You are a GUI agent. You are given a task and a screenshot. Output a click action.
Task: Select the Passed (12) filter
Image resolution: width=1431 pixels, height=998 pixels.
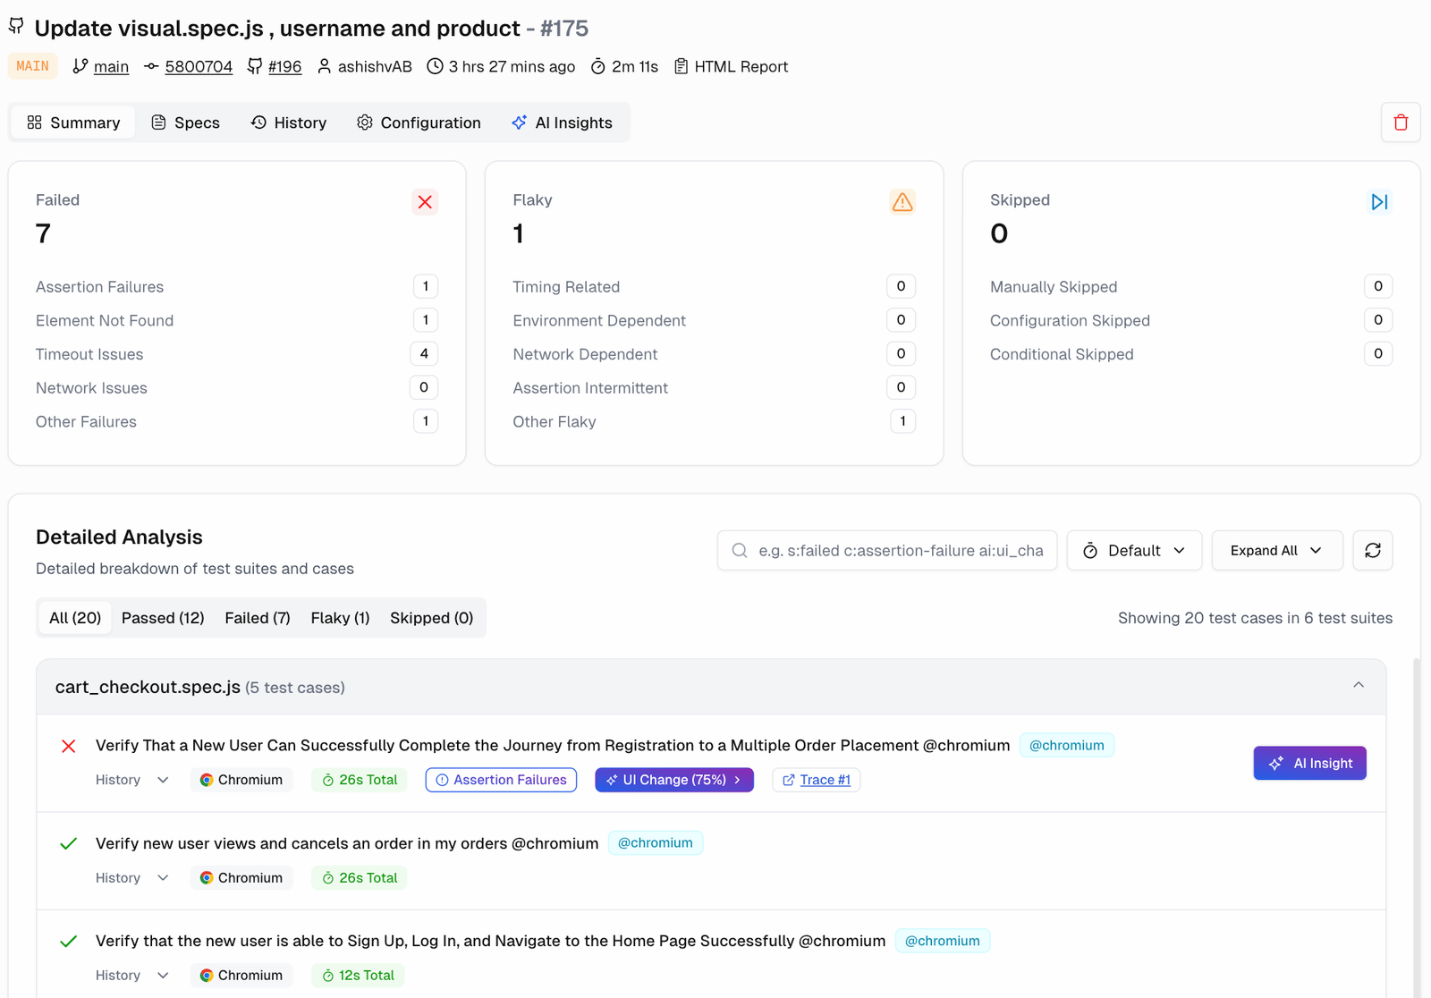click(x=163, y=617)
